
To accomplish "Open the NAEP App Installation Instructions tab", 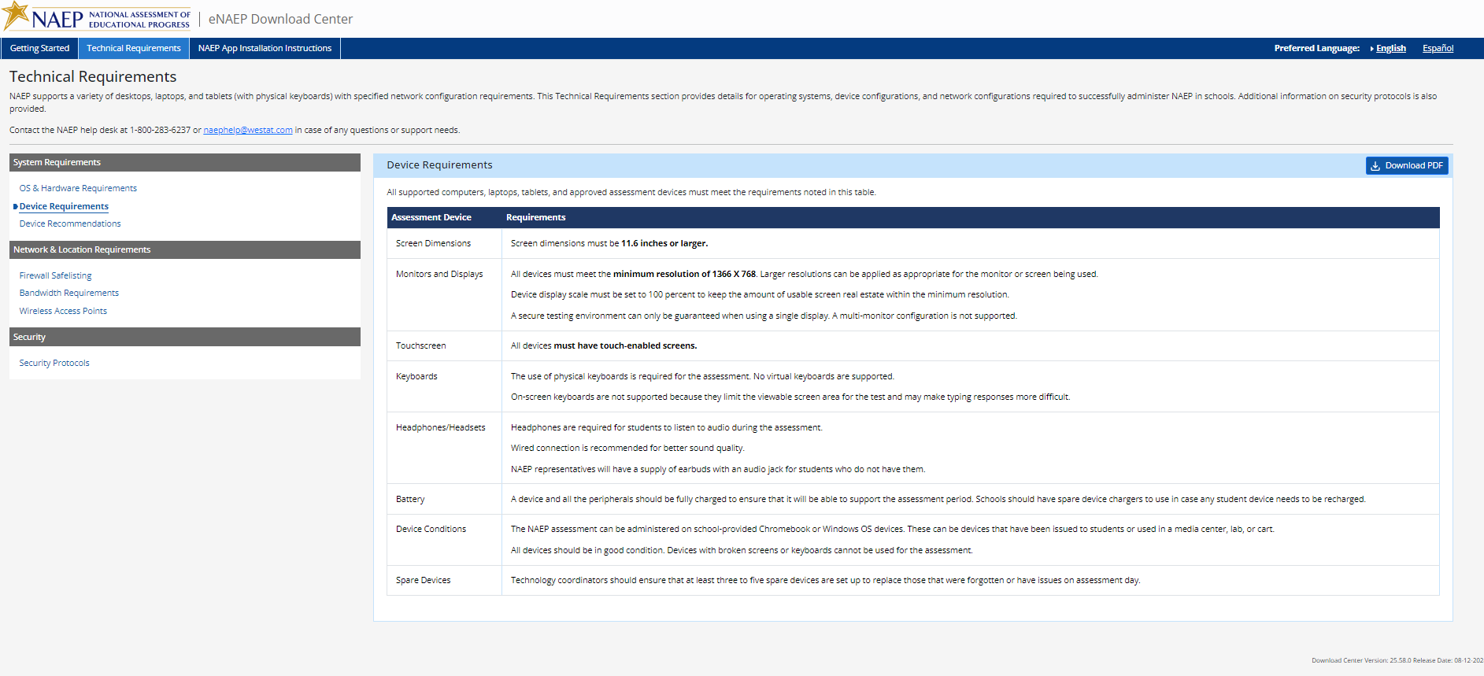I will point(265,48).
